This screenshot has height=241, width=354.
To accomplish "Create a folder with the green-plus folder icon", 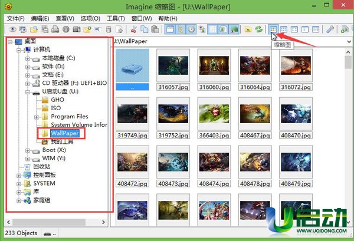I will [x=87, y=29].
